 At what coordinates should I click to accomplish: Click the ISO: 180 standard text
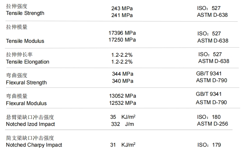[209, 117]
